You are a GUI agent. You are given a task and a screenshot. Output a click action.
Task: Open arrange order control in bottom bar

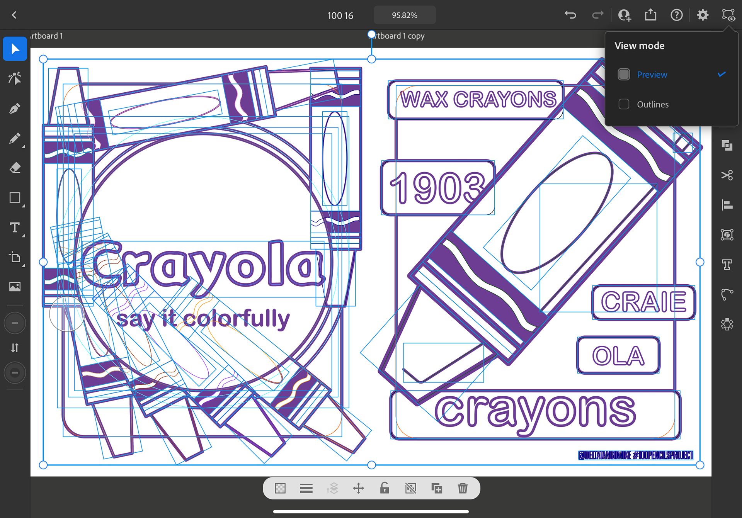coord(332,488)
